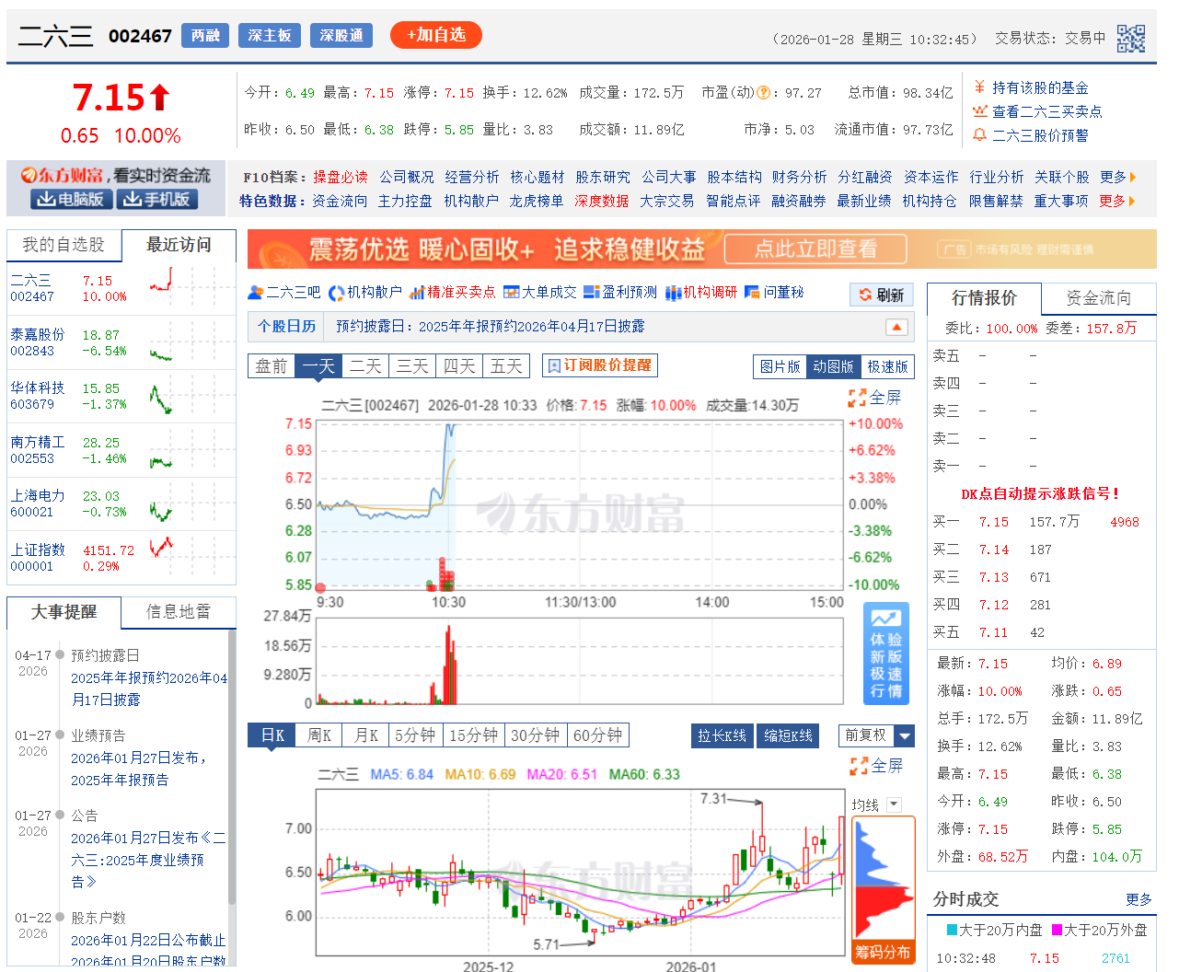Click DK点自动提示涨跌信号 link
Viewport: 1179px width, 972px height.
(1041, 494)
